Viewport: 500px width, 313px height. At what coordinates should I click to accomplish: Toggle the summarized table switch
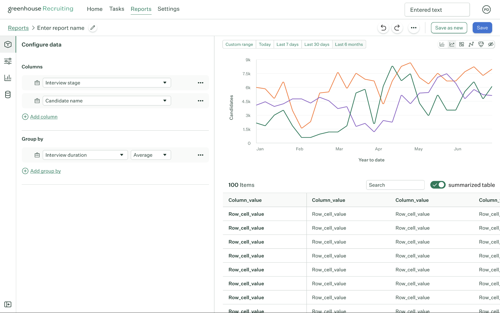(438, 185)
